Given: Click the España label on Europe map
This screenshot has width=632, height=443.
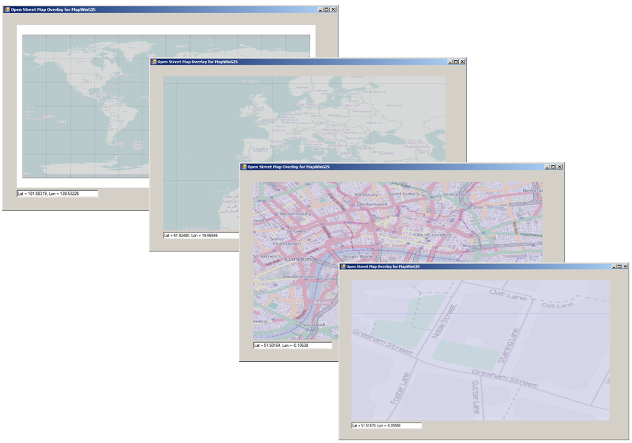Looking at the screenshot, I should tap(259, 149).
